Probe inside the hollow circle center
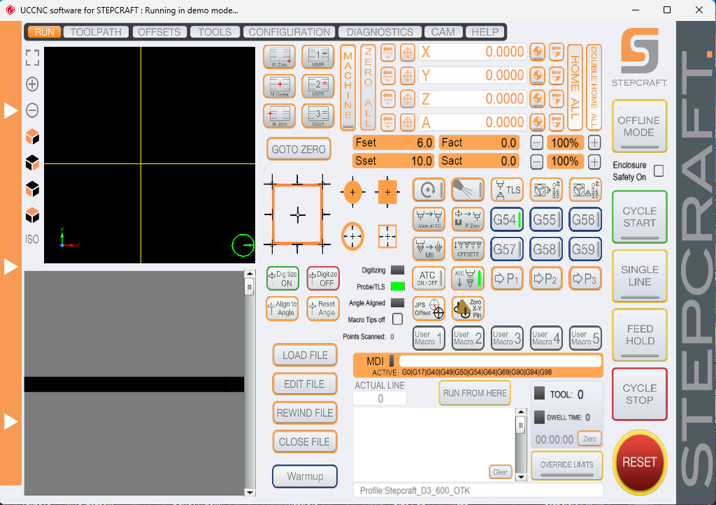The width and height of the screenshot is (716, 505). coord(352,236)
